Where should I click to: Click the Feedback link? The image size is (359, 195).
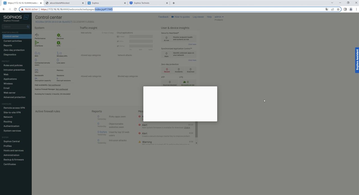click(163, 17)
